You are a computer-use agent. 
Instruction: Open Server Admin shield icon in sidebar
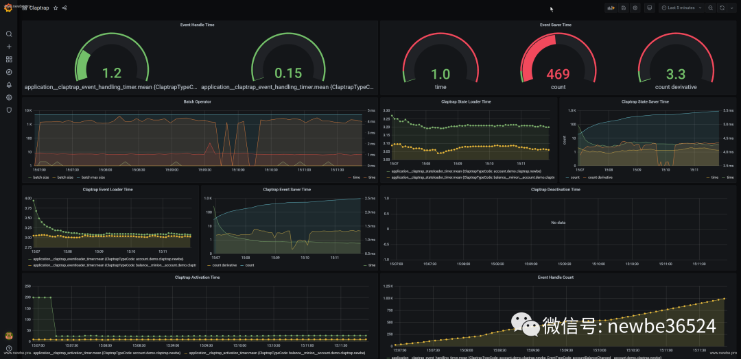(x=9, y=110)
